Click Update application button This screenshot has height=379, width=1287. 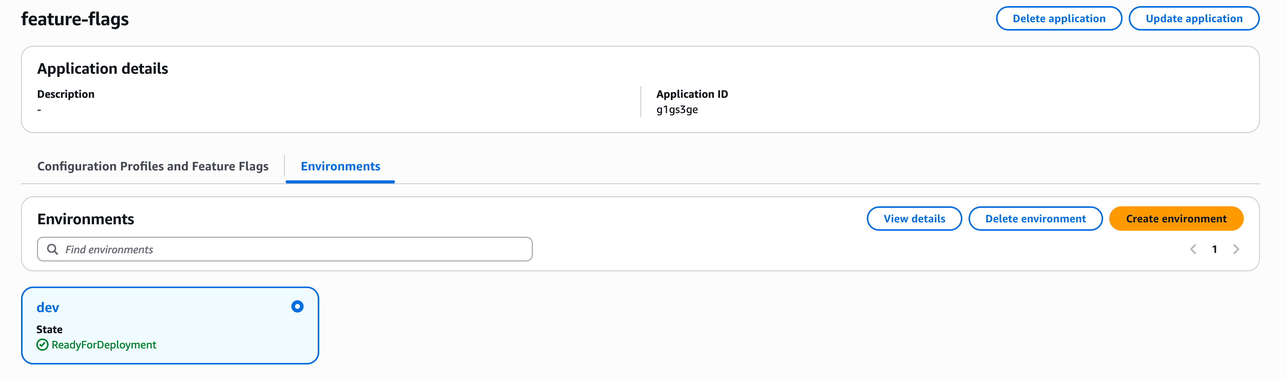(x=1194, y=18)
